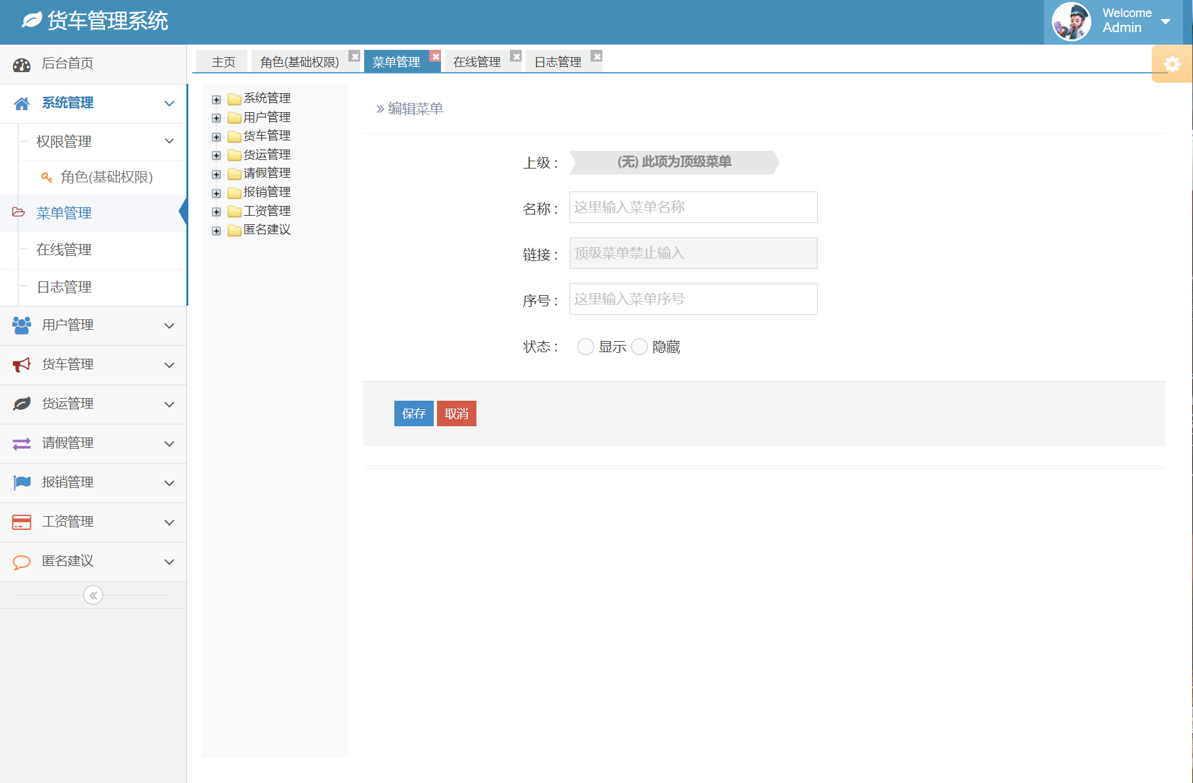Image resolution: width=1193 pixels, height=783 pixels.
Task: Expand the 货运管理 tree node
Action: (217, 155)
